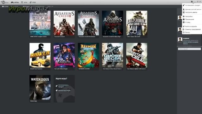The height and width of the screenshot is (114, 202).
Task: Click Выход to exit Uplay
Action: pyautogui.click(x=186, y=32)
